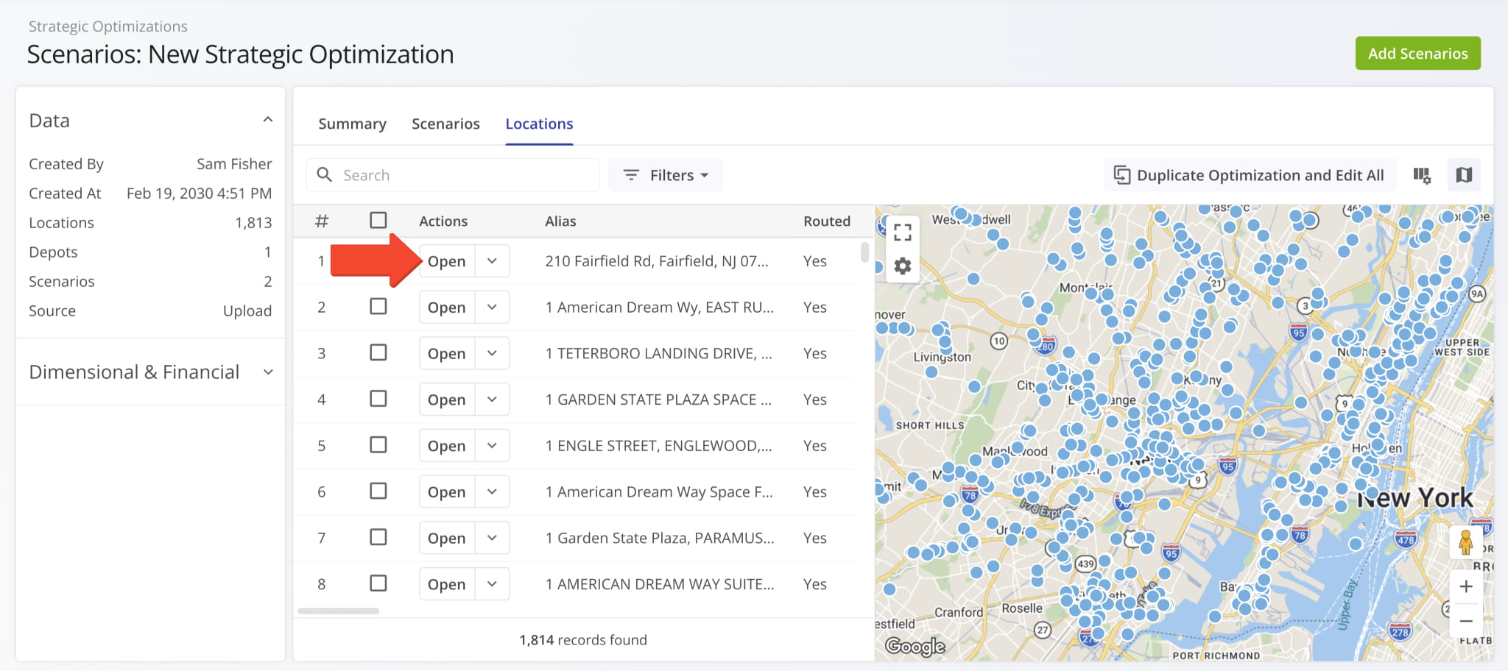
Task: Toggle the map view icon
Action: point(1463,175)
